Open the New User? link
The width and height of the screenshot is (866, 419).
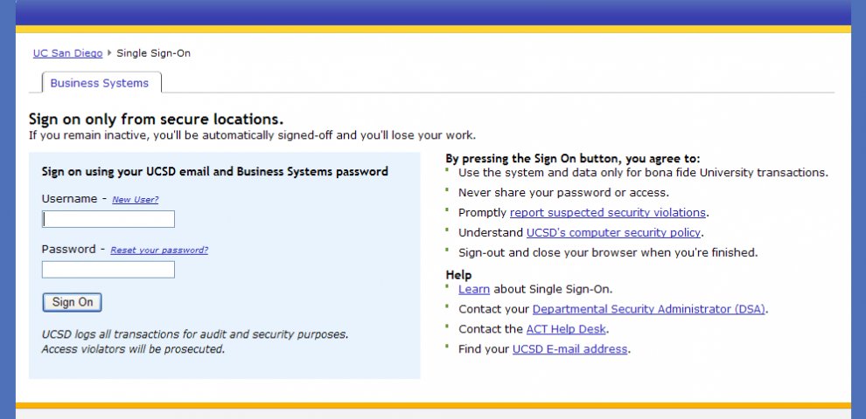(x=135, y=200)
